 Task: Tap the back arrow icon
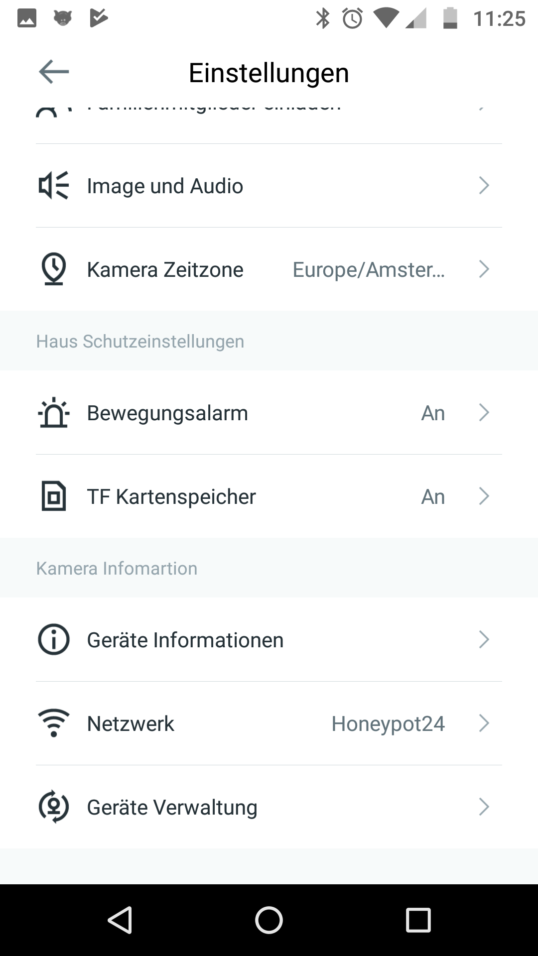click(x=54, y=72)
